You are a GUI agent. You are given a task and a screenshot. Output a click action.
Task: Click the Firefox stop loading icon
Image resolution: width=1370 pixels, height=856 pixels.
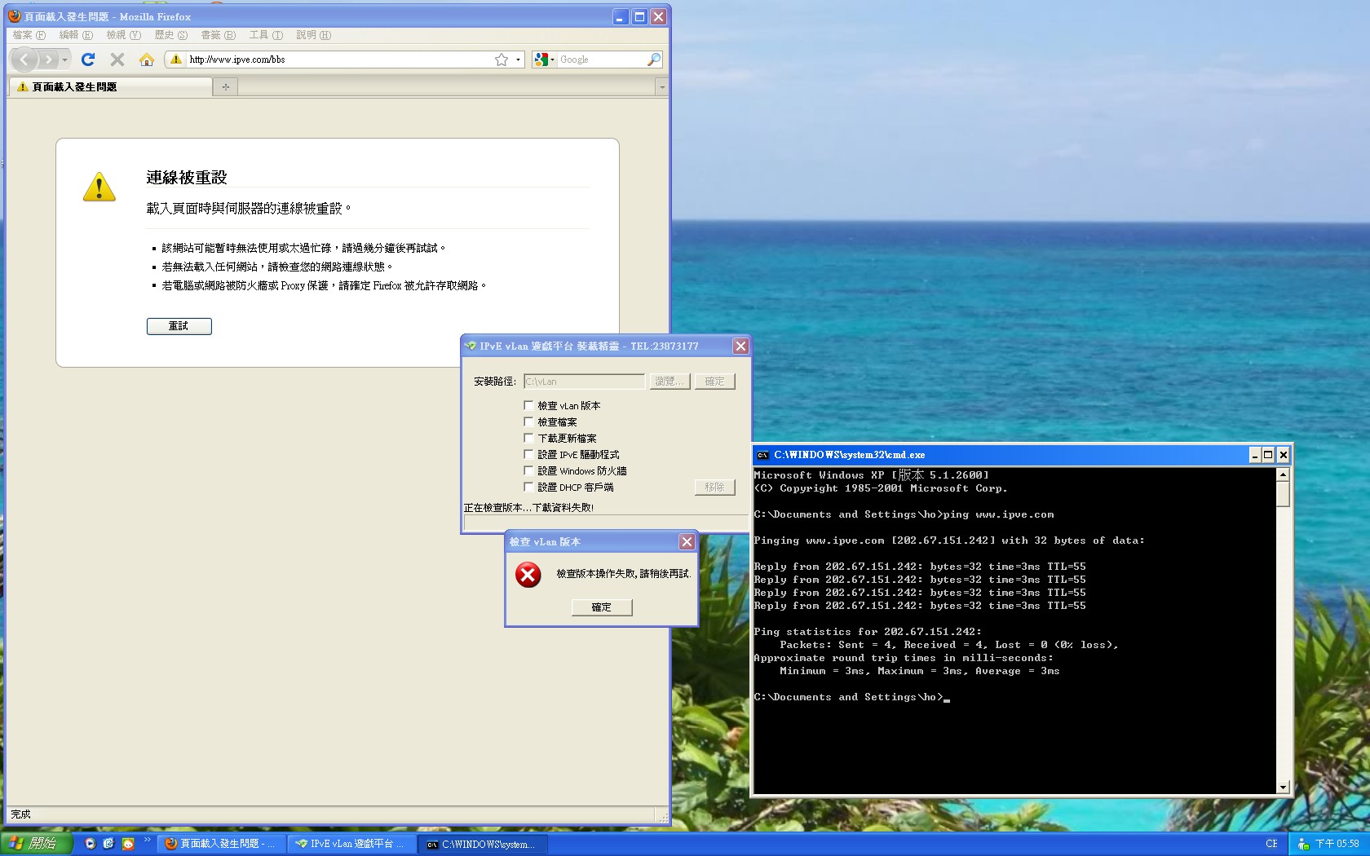coord(117,60)
